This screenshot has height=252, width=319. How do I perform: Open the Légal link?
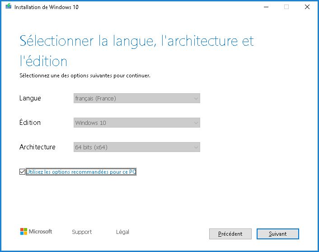tap(122, 232)
